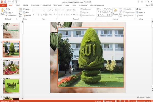Click Cut in Clipboard group
Screen dimensions: 153x102
pyautogui.click(x=8, y=9)
